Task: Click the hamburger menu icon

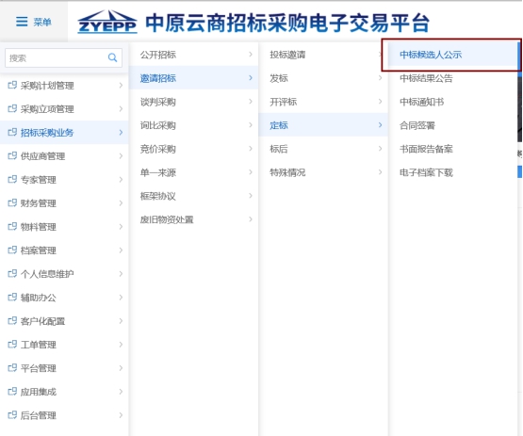Action: 22,22
